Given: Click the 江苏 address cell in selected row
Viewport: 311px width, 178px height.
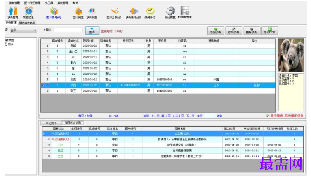Looking at the screenshot, I should pos(217,85).
